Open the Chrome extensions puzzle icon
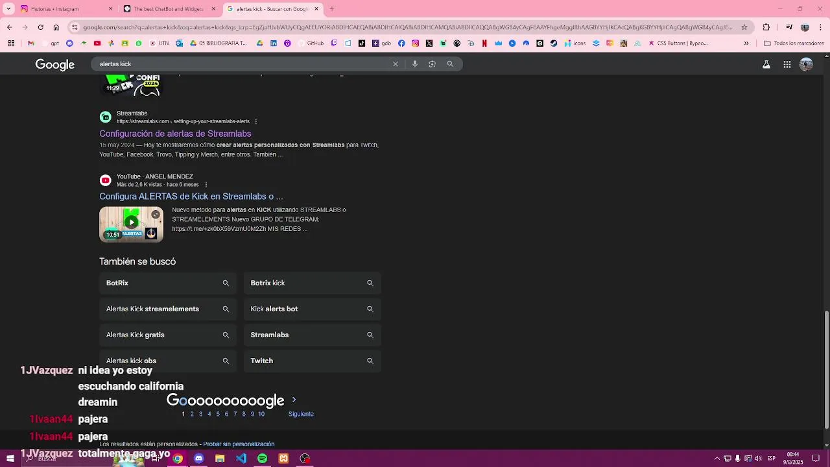Viewport: 830px width, 467px height. [766, 27]
